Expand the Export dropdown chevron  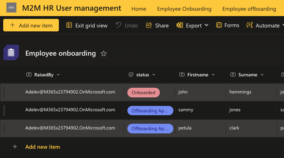pos(206,25)
